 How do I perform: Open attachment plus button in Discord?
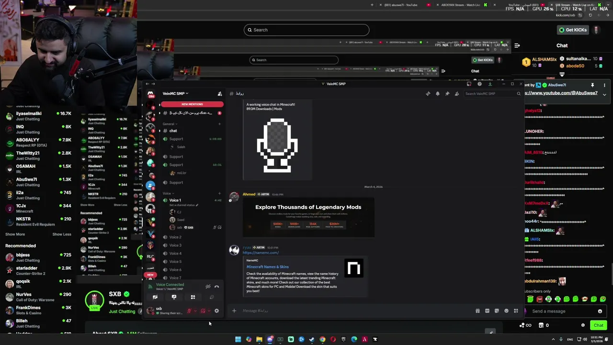[234, 311]
